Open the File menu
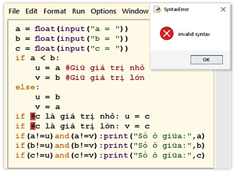The height and width of the screenshot is (171, 234). [x=14, y=11]
